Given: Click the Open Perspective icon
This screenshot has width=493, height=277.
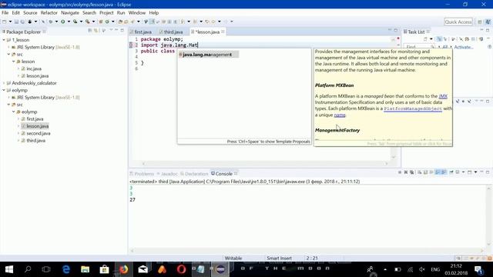Looking at the screenshot, I should coord(480,22).
